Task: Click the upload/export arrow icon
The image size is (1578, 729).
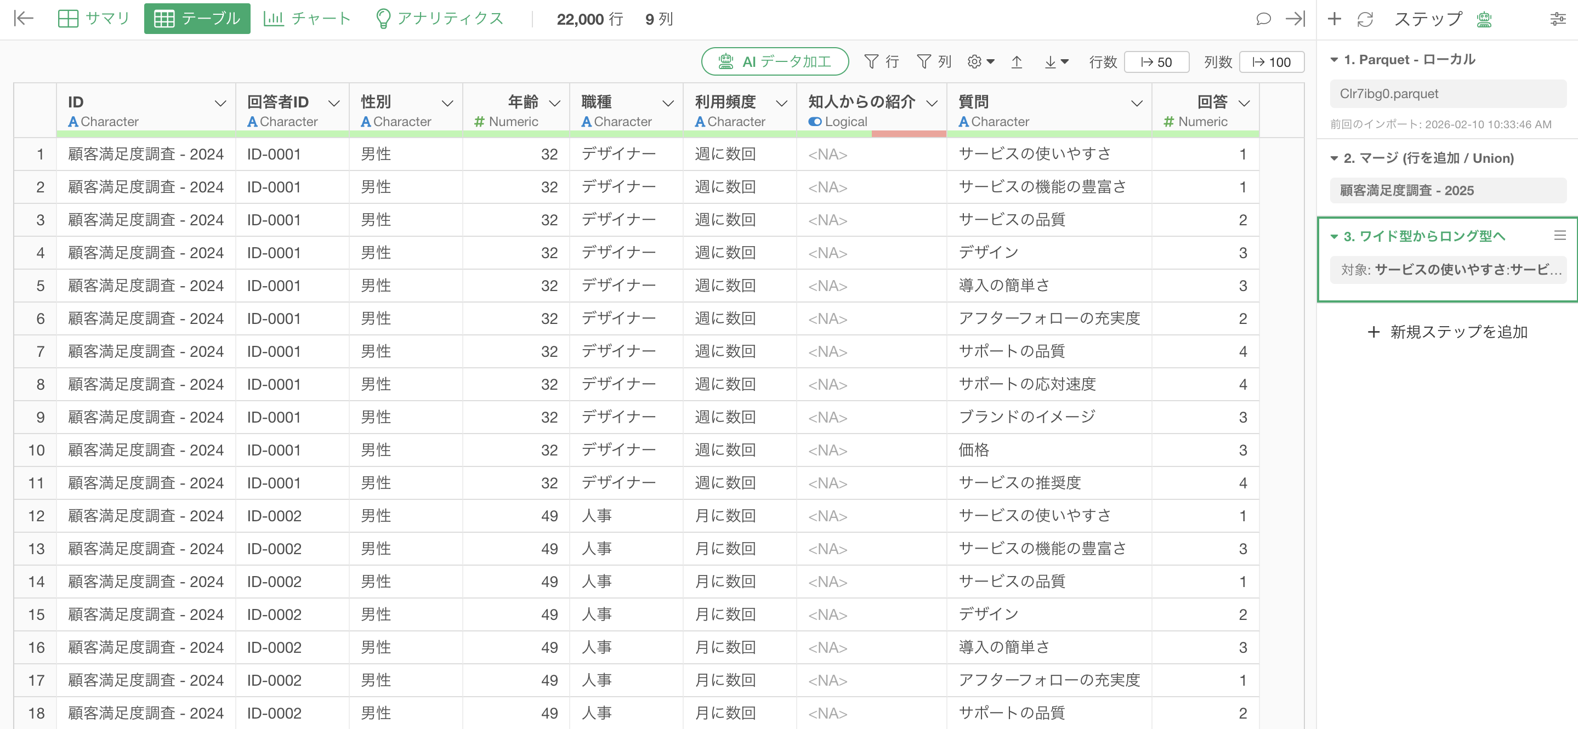Action: point(1017,62)
